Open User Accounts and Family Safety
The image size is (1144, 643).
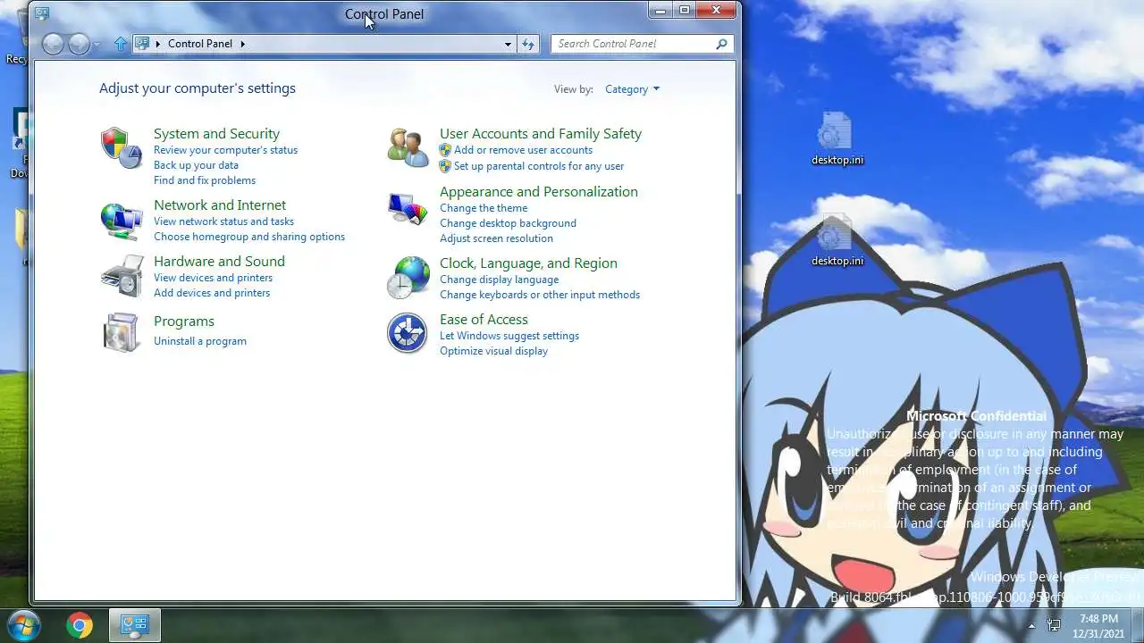(541, 134)
